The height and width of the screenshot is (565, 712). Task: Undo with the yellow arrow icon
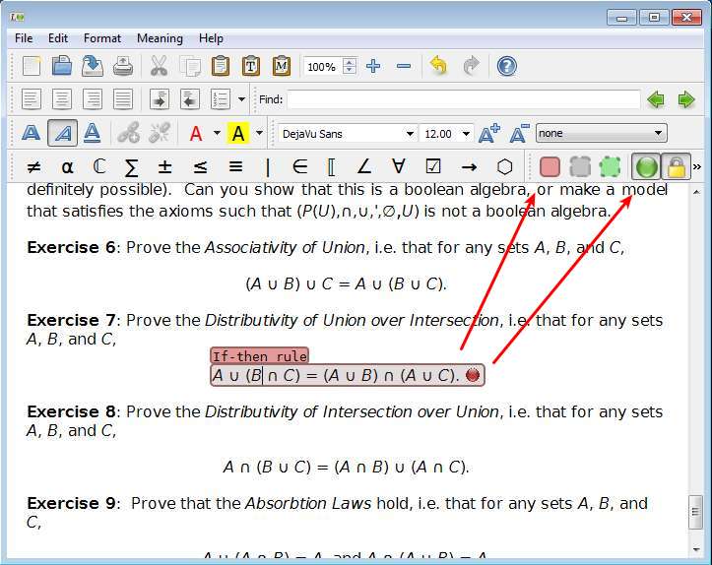438,66
